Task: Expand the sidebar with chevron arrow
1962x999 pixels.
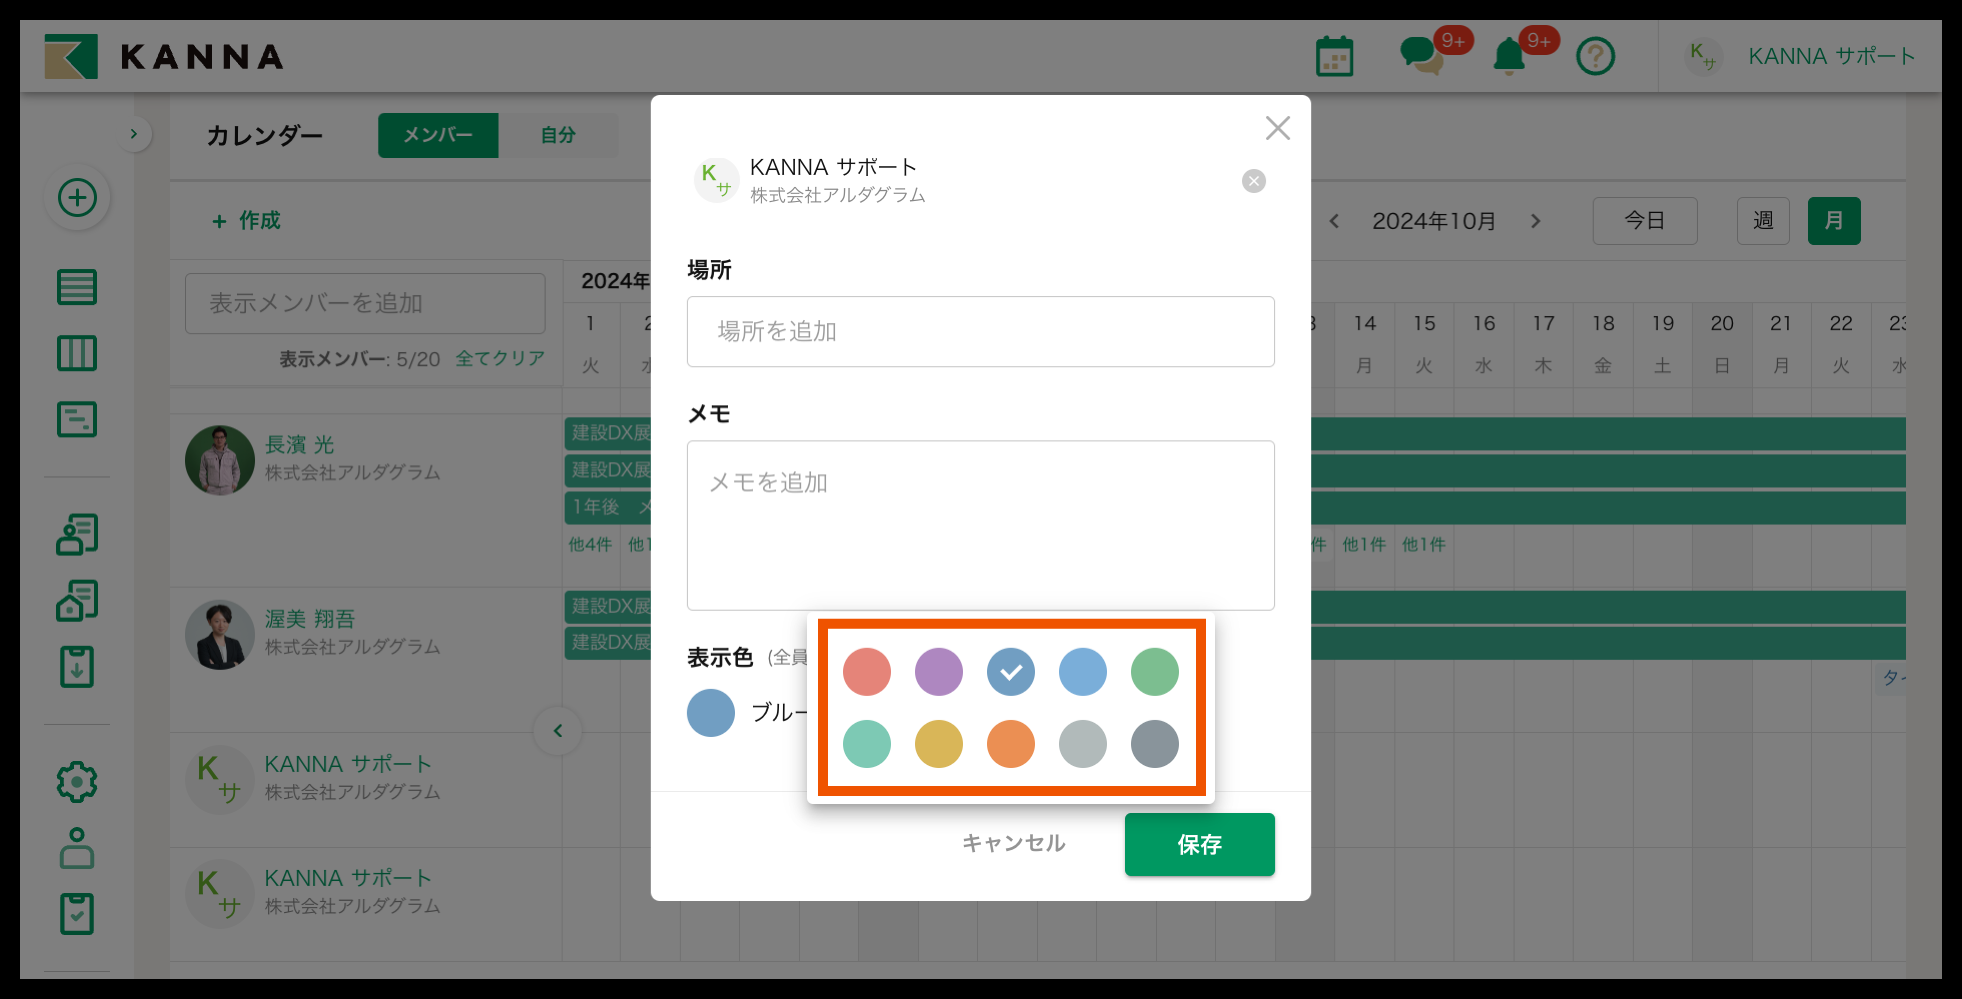Action: coord(134,134)
